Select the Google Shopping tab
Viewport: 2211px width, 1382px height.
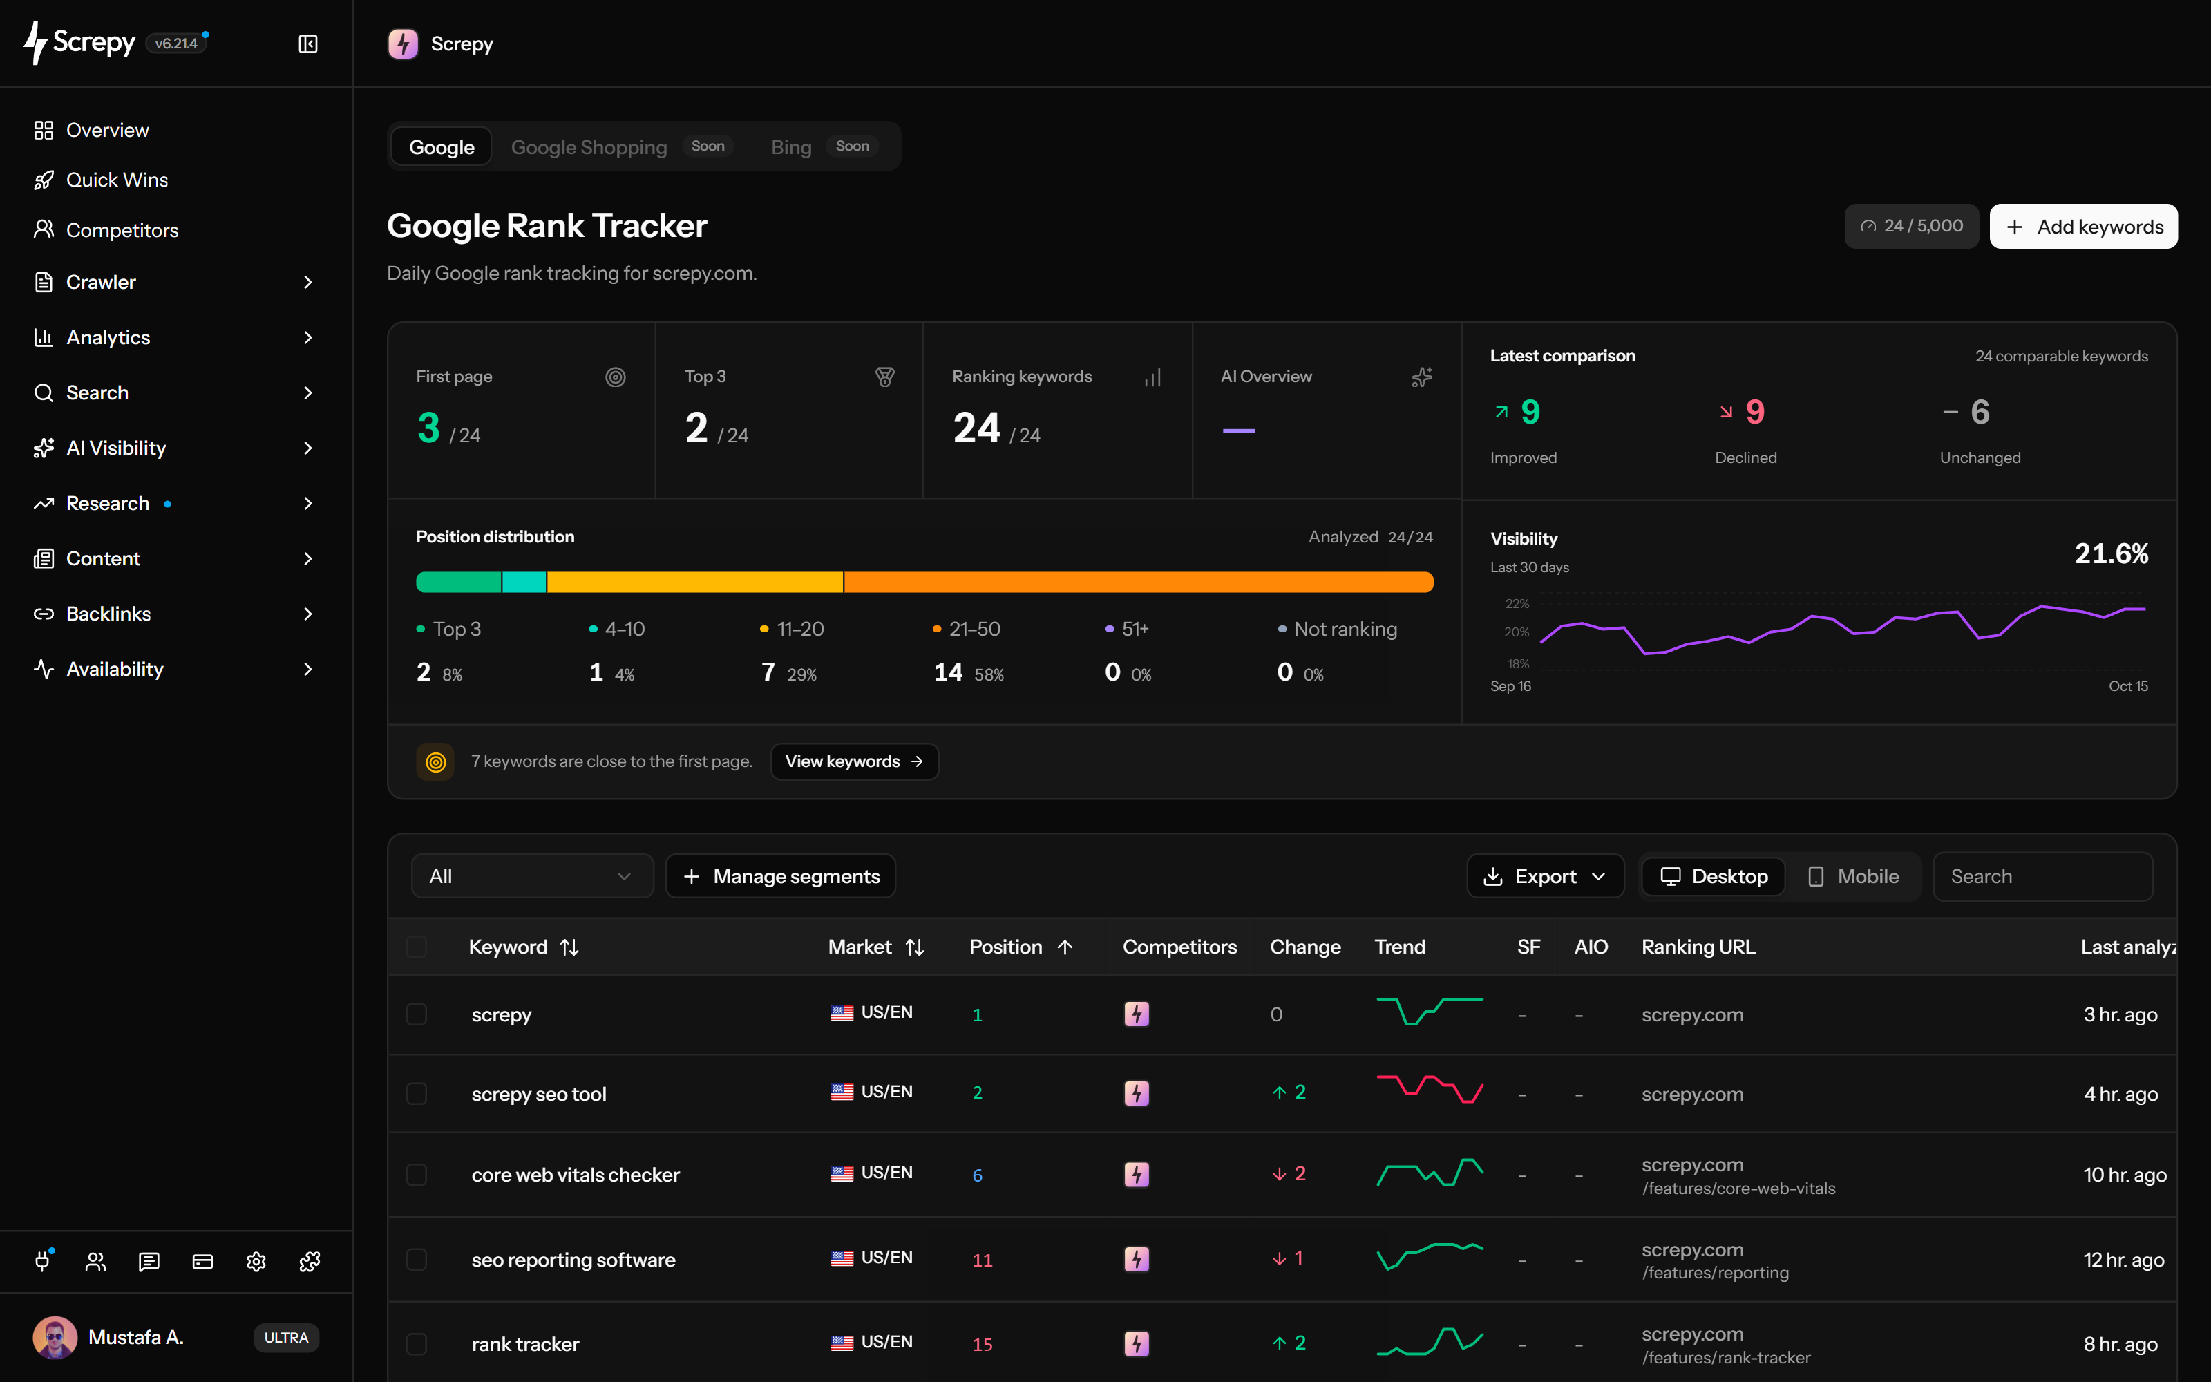point(621,146)
